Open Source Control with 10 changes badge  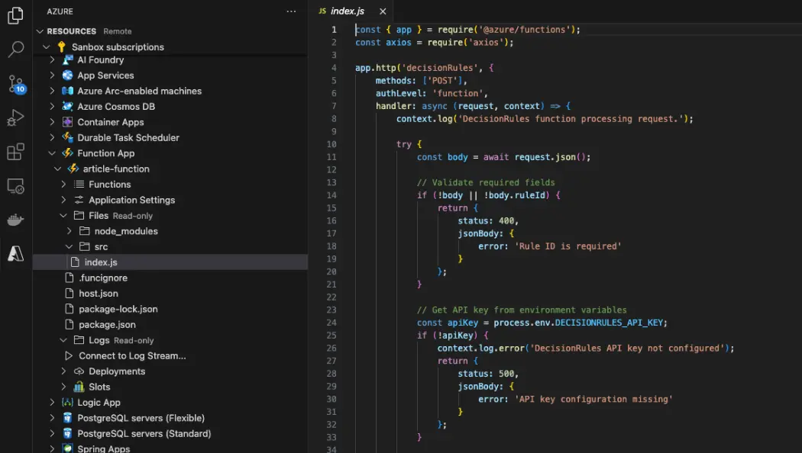point(15,84)
